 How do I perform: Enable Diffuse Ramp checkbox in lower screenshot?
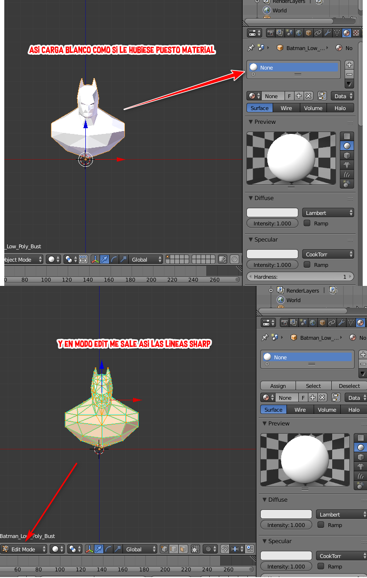[x=321, y=525]
